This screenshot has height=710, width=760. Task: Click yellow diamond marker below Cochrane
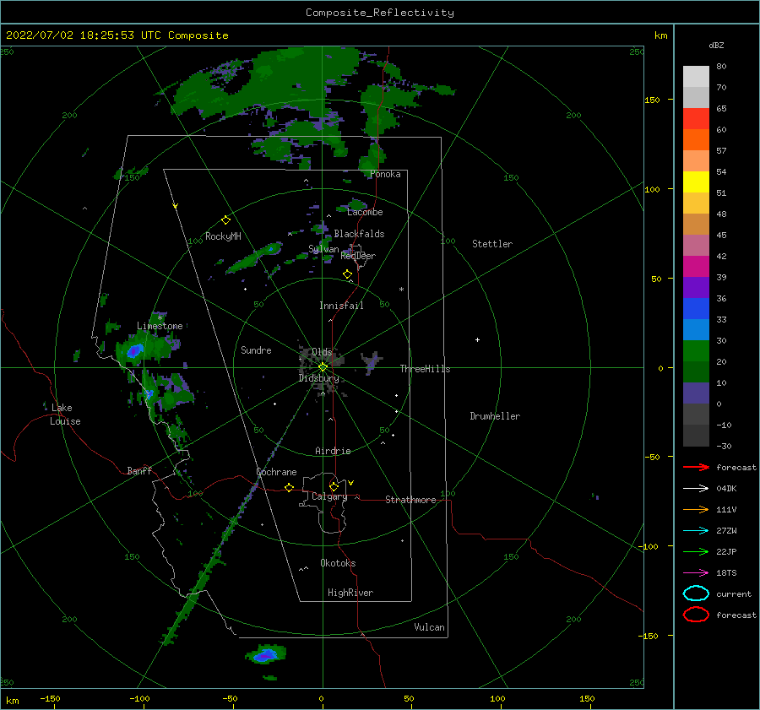pyautogui.click(x=289, y=487)
